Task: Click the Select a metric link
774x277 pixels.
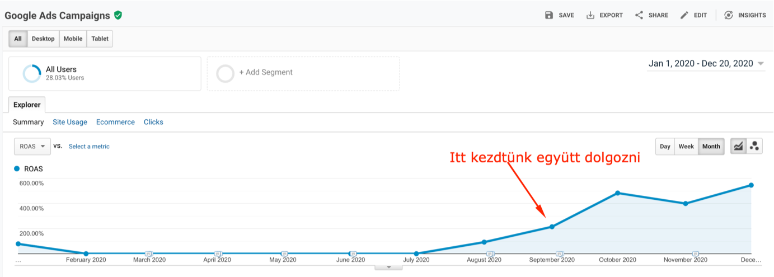Action: pos(89,147)
